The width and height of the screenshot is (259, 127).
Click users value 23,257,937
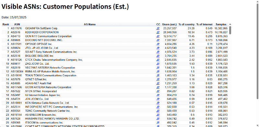pyautogui.click(x=170, y=28)
